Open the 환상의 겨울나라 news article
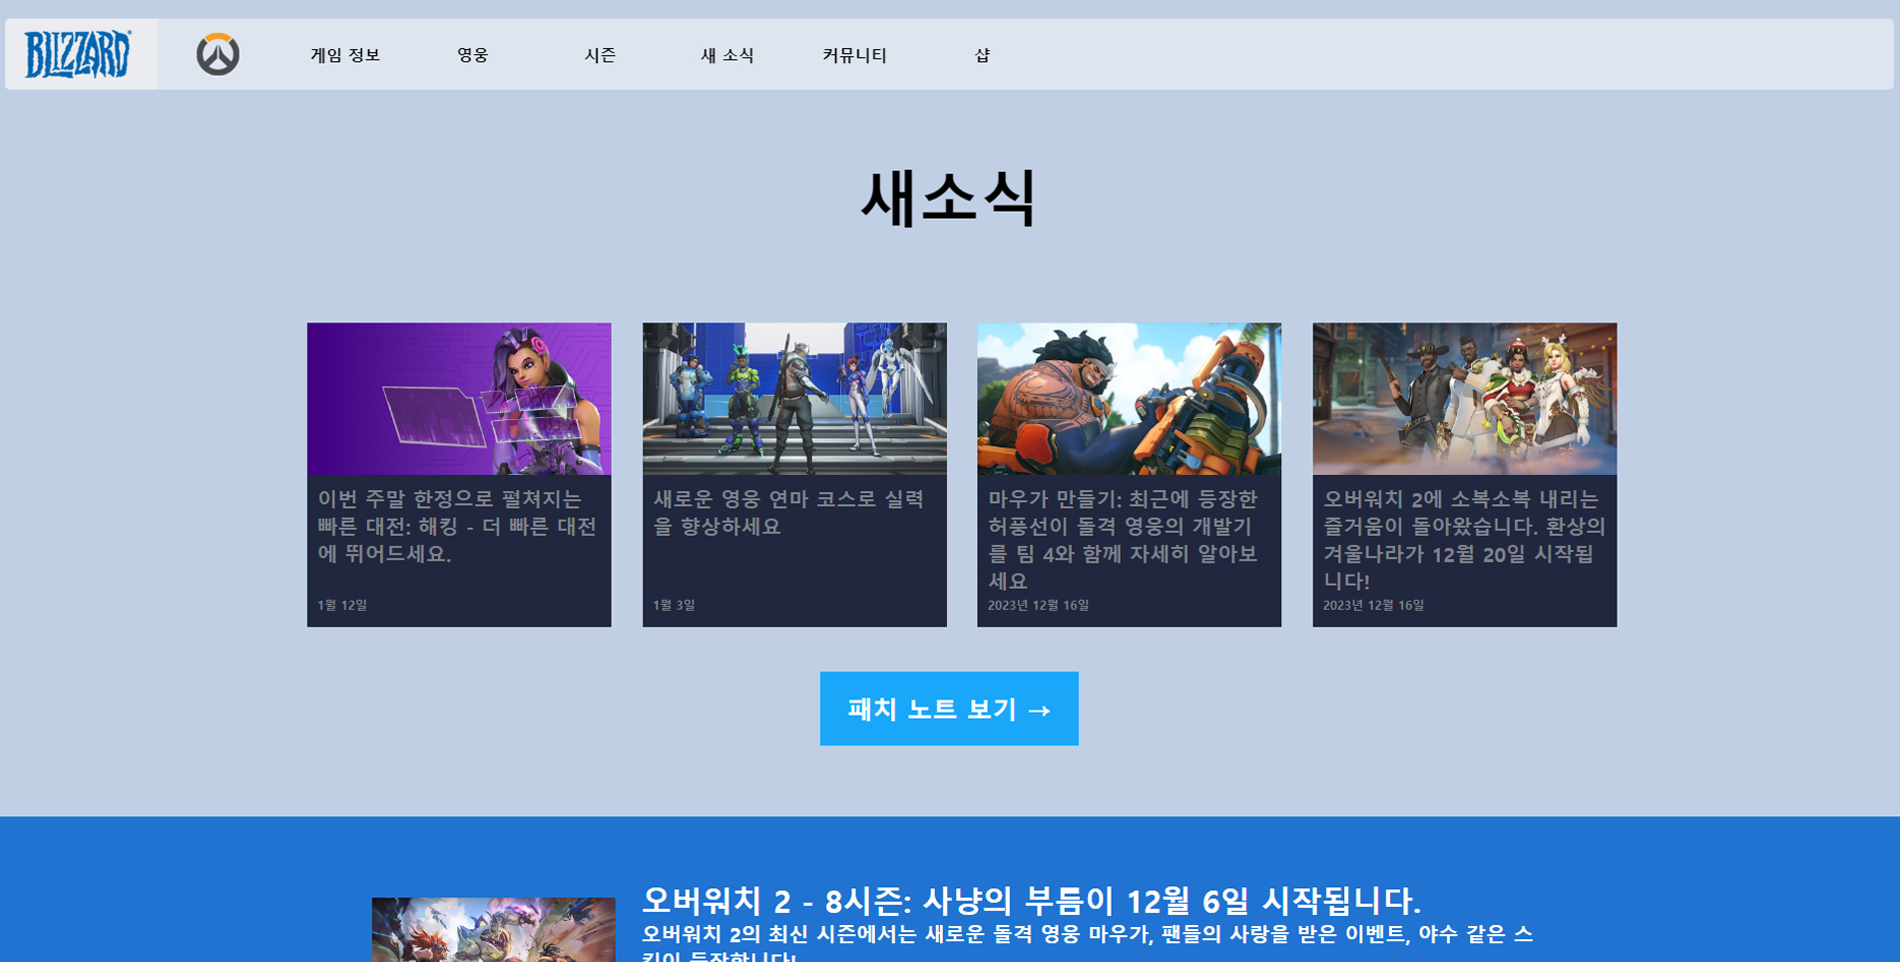 [x=1464, y=541]
